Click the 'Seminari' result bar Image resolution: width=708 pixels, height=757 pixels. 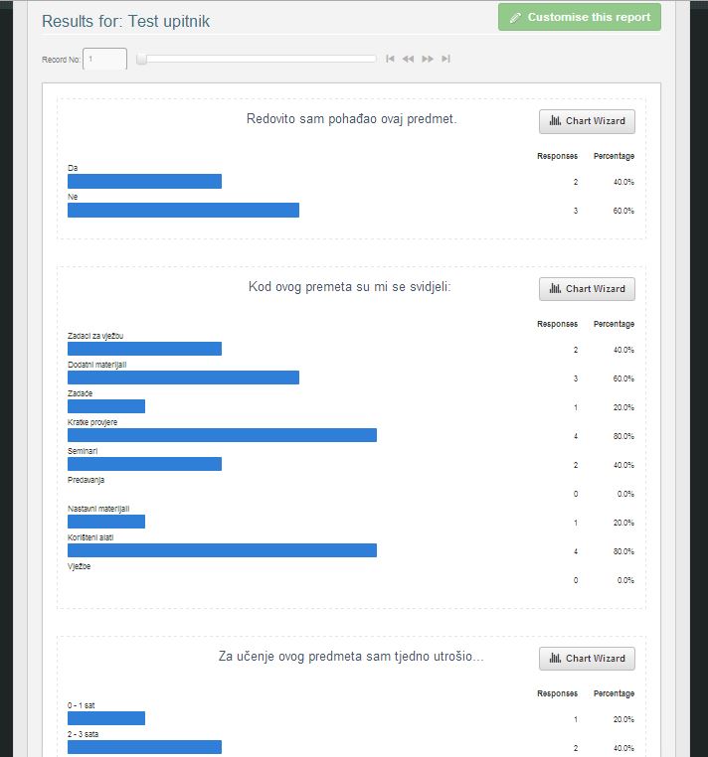pyautogui.click(x=144, y=464)
